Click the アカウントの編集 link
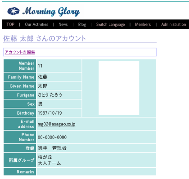Image resolution: width=189 pixels, height=179 pixels. (20, 52)
